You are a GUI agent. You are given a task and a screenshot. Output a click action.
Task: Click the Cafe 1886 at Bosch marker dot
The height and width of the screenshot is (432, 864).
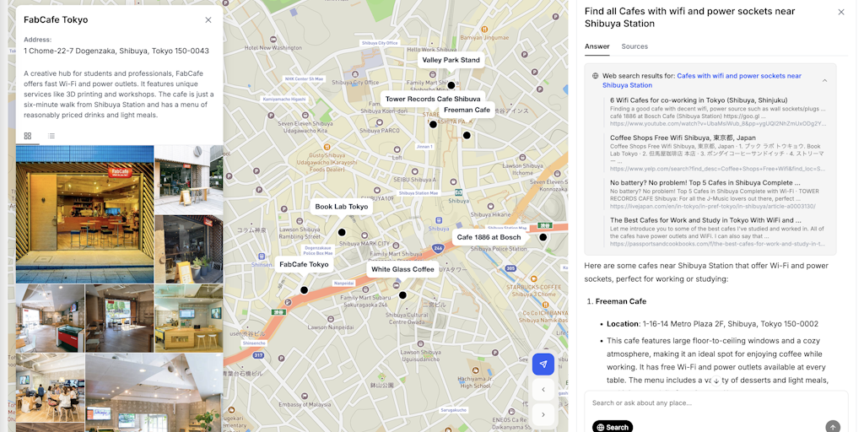(x=543, y=237)
